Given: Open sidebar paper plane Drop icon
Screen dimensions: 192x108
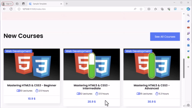Looking at the screenshot, I should tap(188, 51).
